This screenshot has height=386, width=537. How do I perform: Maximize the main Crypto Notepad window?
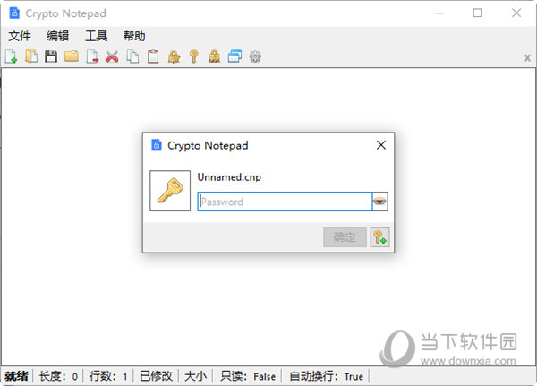coord(477,13)
